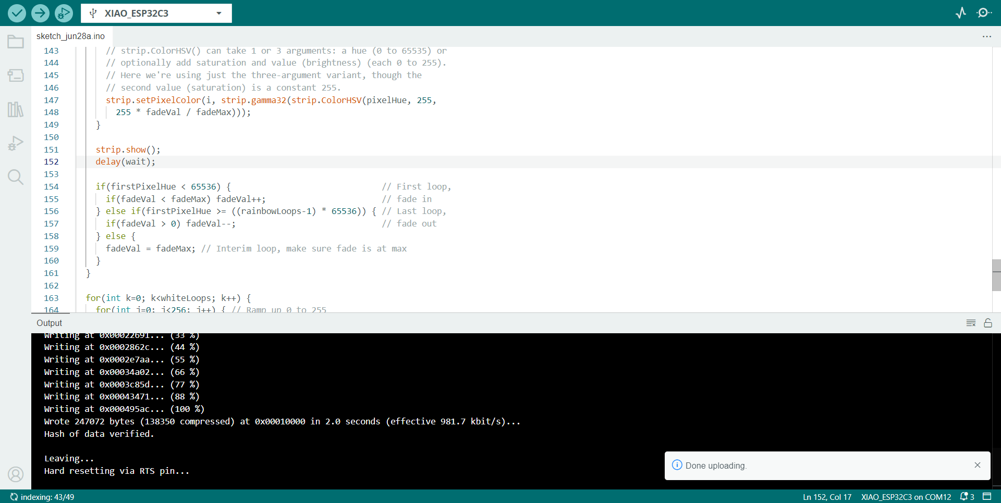Image resolution: width=1001 pixels, height=503 pixels.
Task: Click the 'Hash of data verified.' output line
Action: point(99,434)
